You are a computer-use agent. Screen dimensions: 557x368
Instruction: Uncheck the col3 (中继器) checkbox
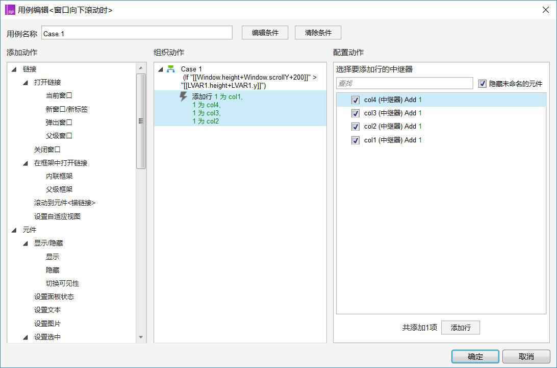click(355, 113)
